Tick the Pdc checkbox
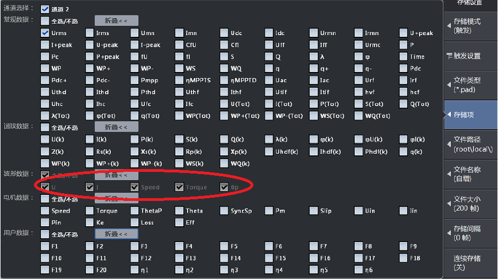The height and width of the screenshot is (280, 498). pyautogui.click(x=403, y=68)
